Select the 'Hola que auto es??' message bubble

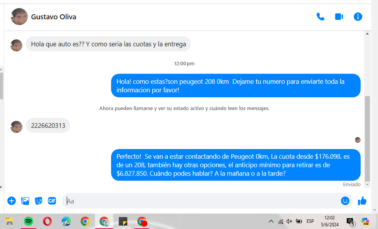108,44
